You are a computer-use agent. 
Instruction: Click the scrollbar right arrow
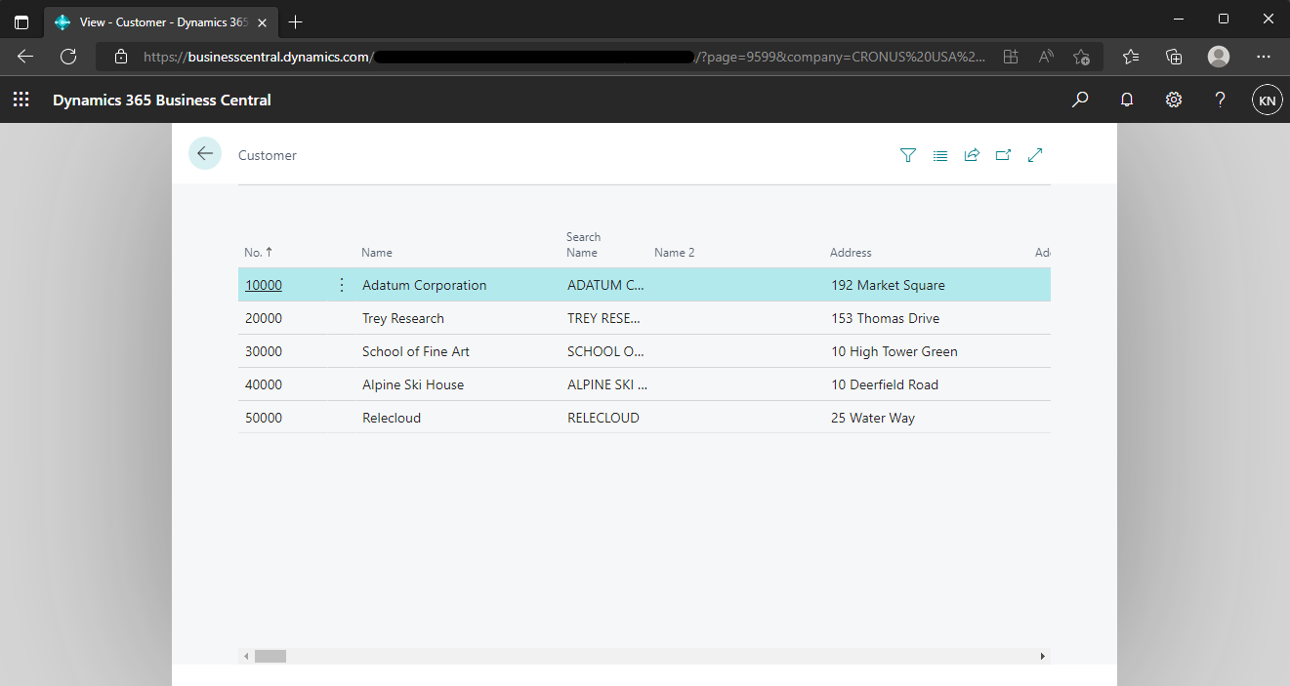point(1043,657)
